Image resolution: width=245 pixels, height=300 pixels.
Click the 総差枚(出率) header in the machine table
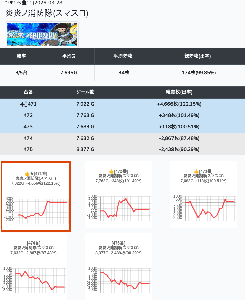click(179, 92)
